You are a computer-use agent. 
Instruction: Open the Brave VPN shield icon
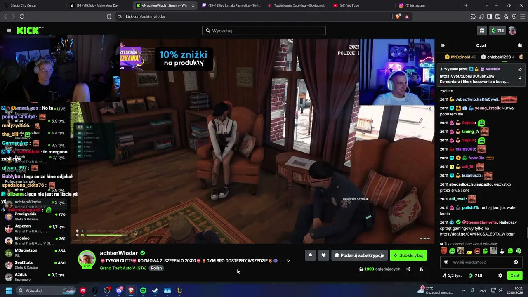(514, 16)
